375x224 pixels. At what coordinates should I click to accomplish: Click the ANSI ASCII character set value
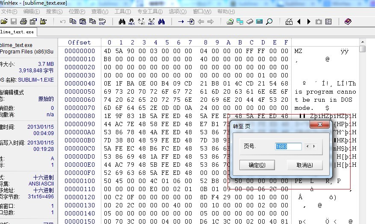tap(41, 184)
